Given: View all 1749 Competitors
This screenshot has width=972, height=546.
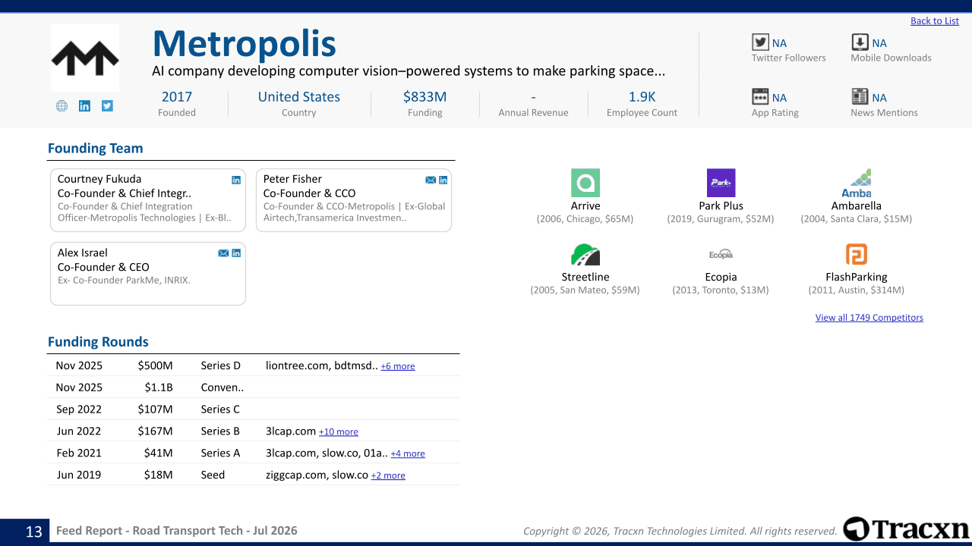Looking at the screenshot, I should point(869,317).
